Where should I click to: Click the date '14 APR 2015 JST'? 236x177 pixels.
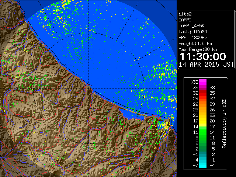(206, 65)
